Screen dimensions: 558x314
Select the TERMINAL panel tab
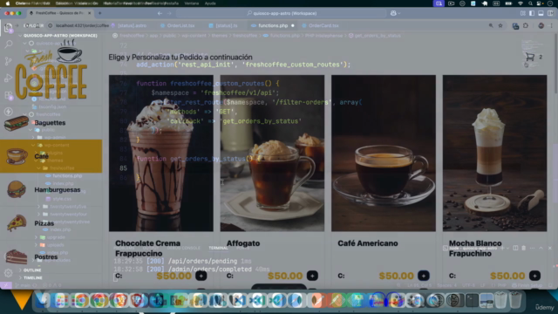coord(218,248)
